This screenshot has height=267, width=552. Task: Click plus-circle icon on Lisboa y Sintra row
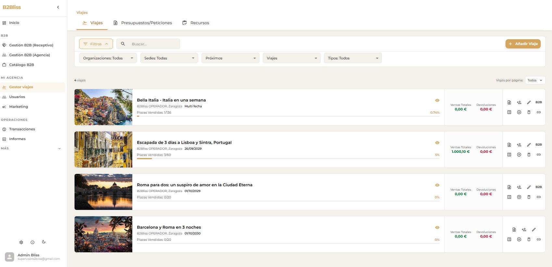click(519, 155)
